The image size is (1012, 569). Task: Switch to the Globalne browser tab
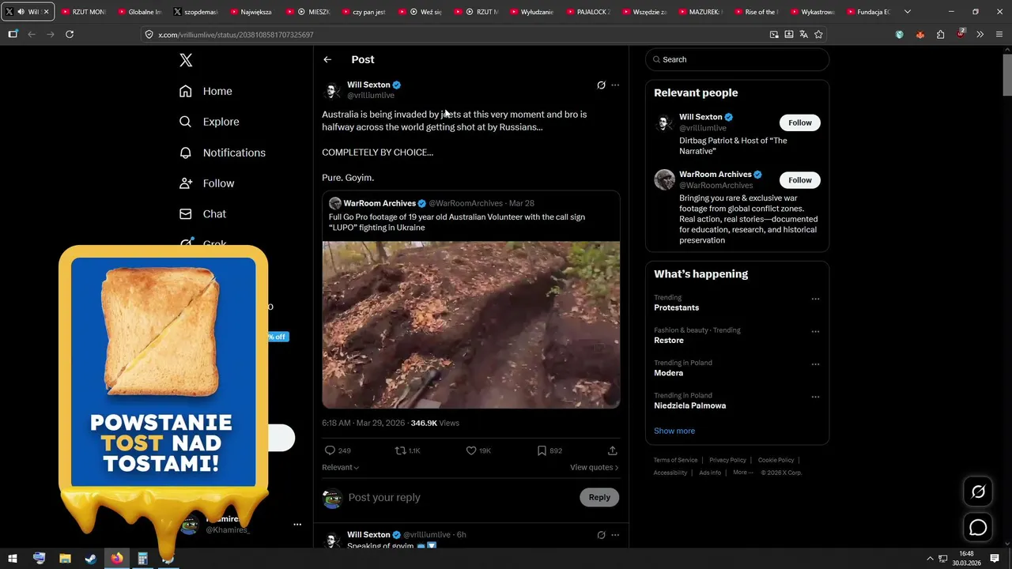[x=139, y=12]
